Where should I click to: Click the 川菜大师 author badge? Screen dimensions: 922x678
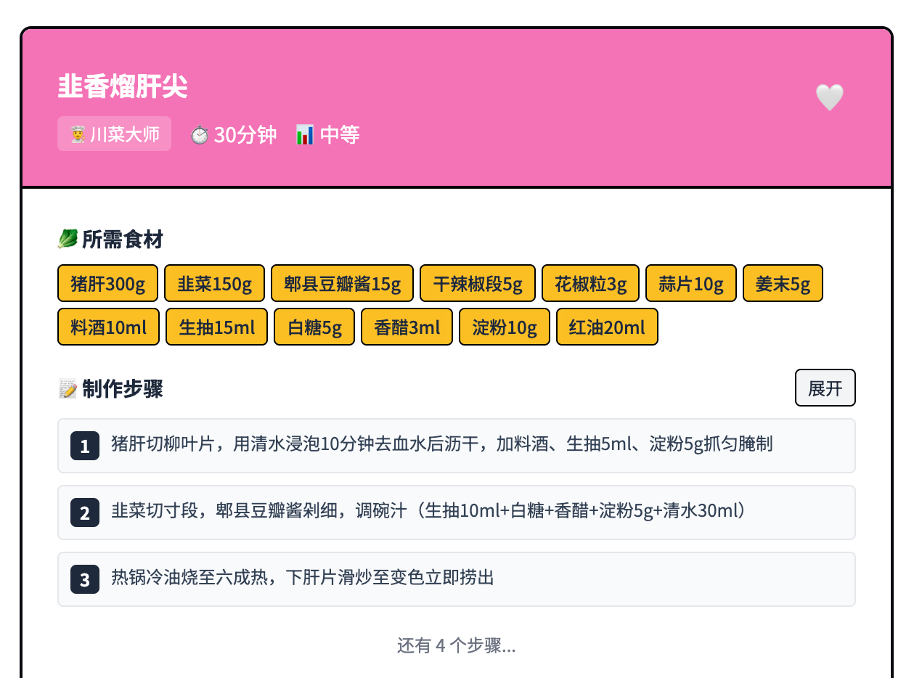tap(114, 134)
